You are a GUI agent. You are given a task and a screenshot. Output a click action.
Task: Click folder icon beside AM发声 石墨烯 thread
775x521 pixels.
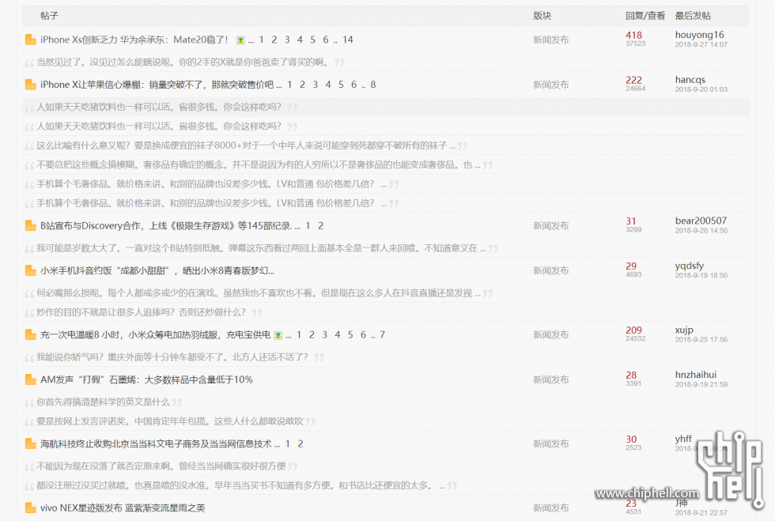pyautogui.click(x=31, y=379)
